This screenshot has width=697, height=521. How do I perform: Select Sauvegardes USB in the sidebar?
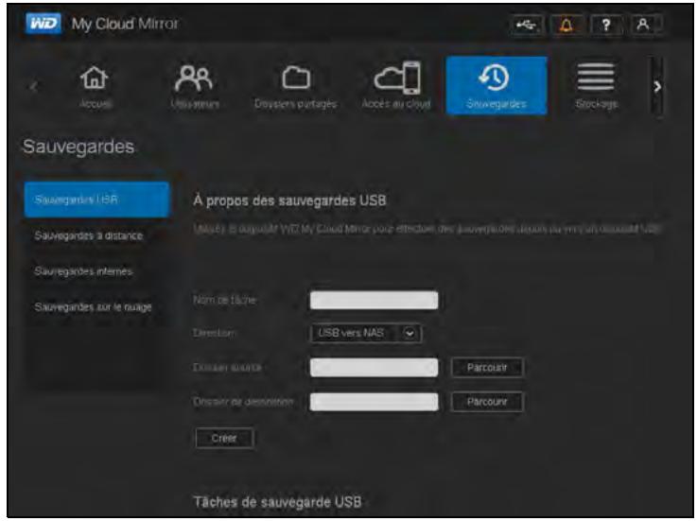tap(96, 200)
